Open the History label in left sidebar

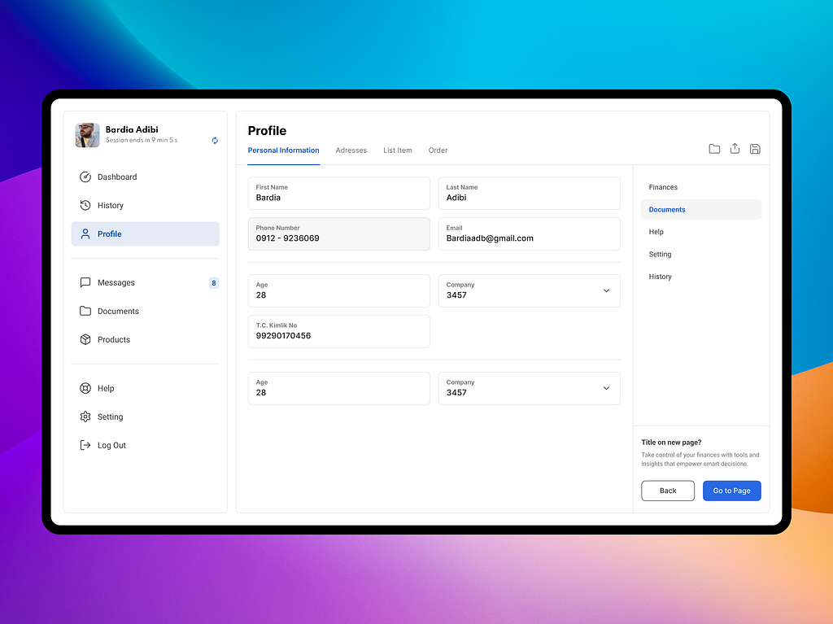pyautogui.click(x=111, y=205)
